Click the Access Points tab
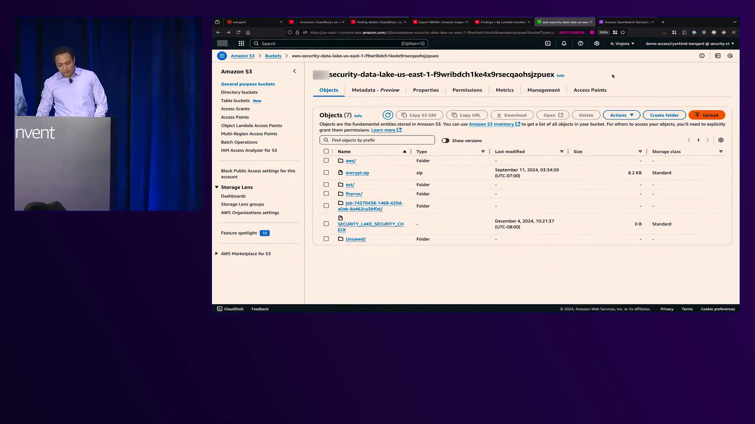The width and height of the screenshot is (755, 424). pyautogui.click(x=590, y=90)
